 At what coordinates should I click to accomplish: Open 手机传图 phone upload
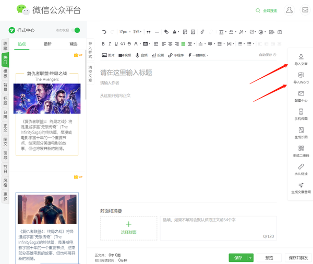point(301,114)
